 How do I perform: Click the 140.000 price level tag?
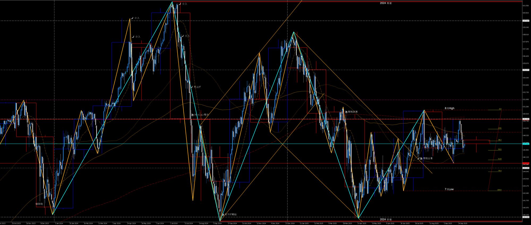(526, 217)
